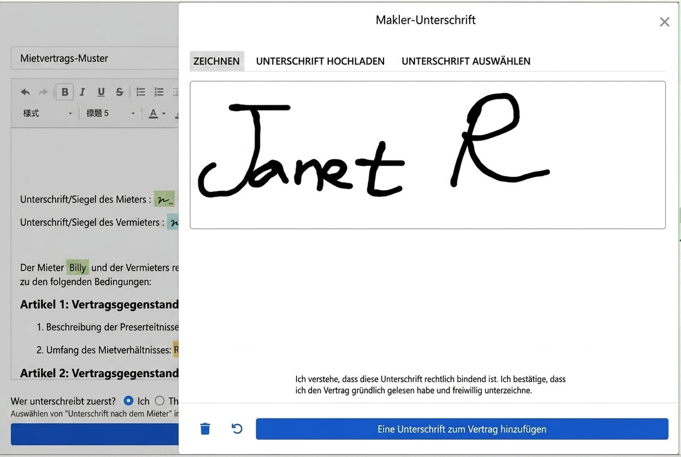Insert a bulleted list
The height and width of the screenshot is (457, 681).
(x=141, y=92)
